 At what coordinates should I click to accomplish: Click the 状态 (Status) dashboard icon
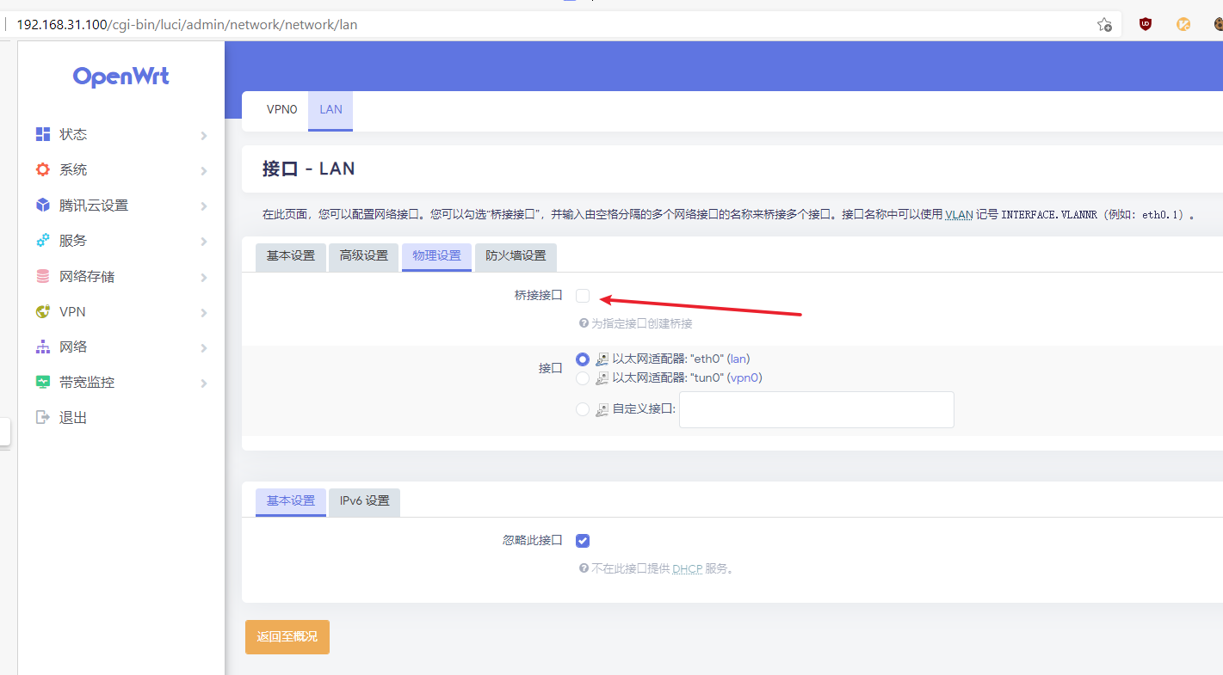coord(43,134)
